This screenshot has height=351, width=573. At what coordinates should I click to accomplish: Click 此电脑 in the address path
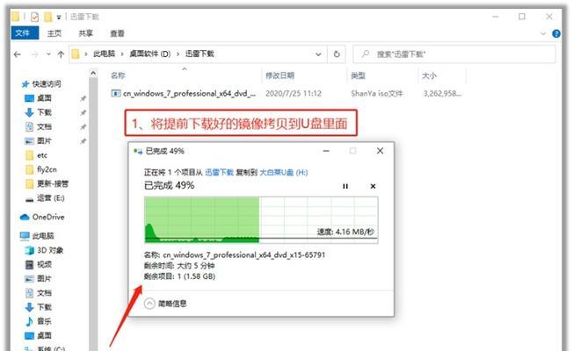point(104,54)
